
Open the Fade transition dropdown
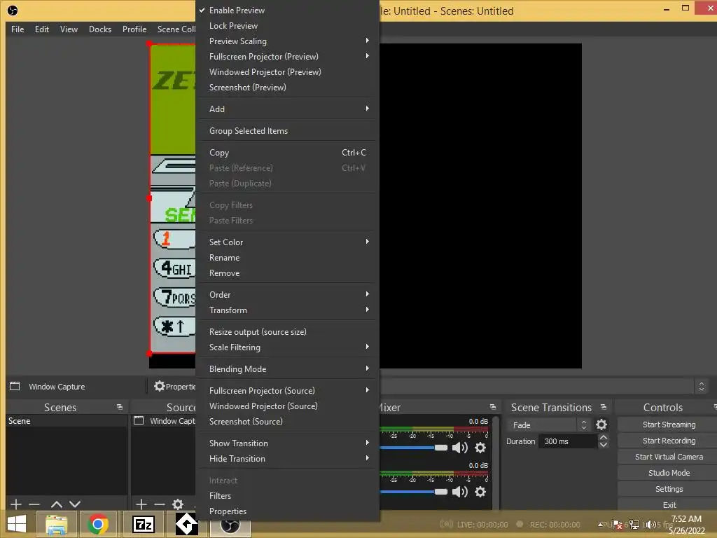pyautogui.click(x=548, y=425)
